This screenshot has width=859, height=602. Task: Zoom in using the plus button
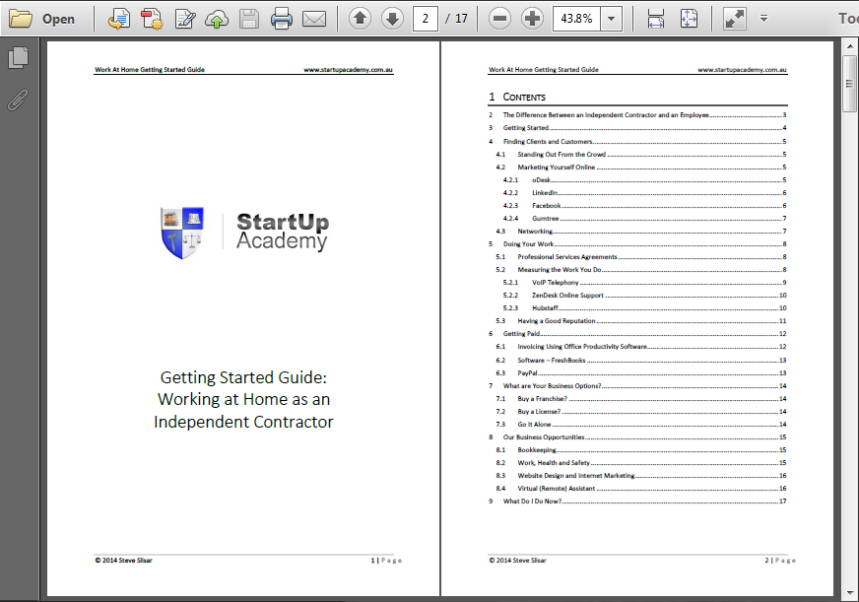pos(532,19)
